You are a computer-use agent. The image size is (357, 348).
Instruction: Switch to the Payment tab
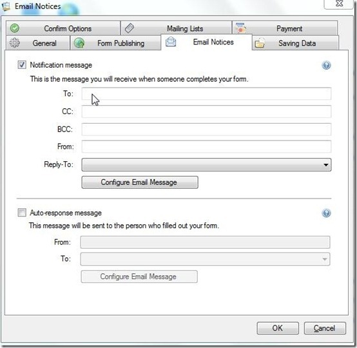point(285,28)
